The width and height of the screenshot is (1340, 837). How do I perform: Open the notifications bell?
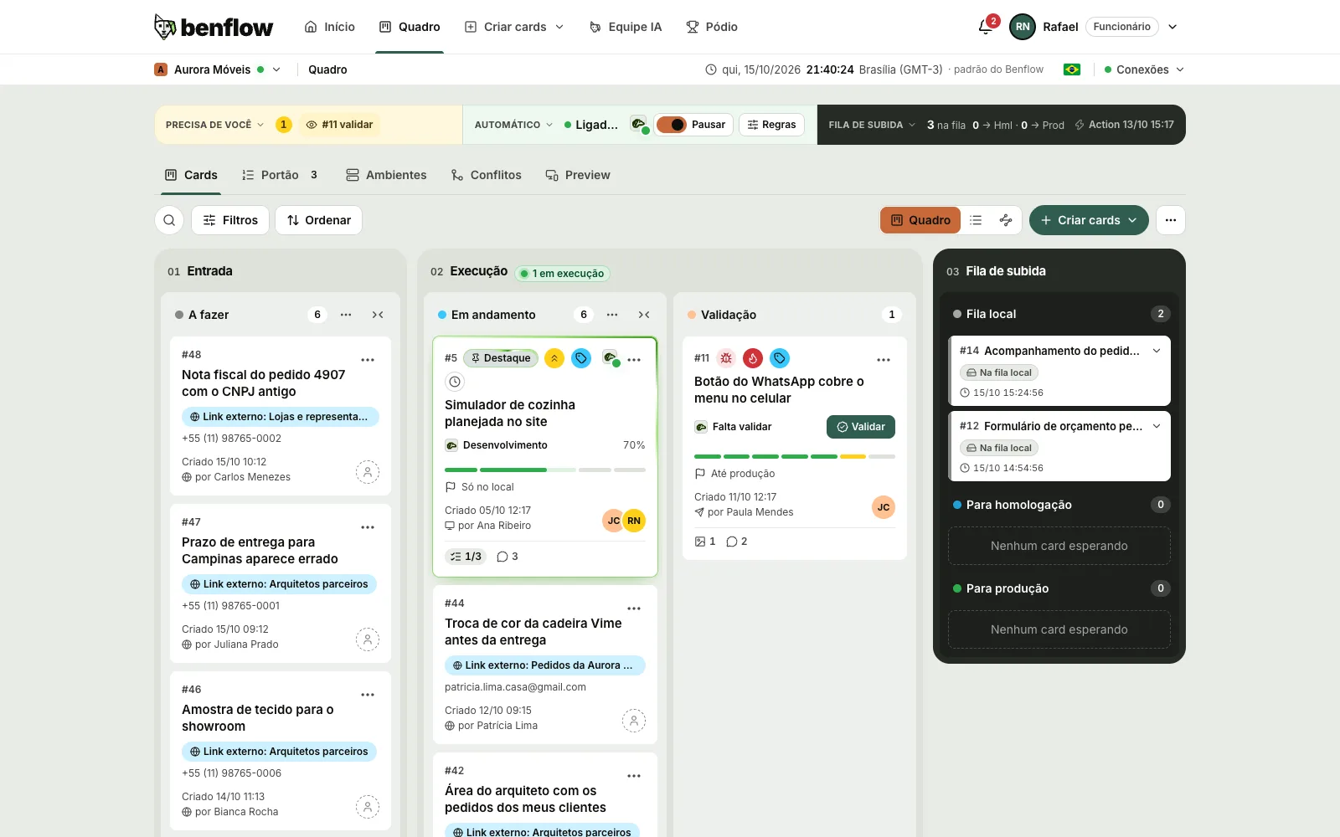coord(986,27)
